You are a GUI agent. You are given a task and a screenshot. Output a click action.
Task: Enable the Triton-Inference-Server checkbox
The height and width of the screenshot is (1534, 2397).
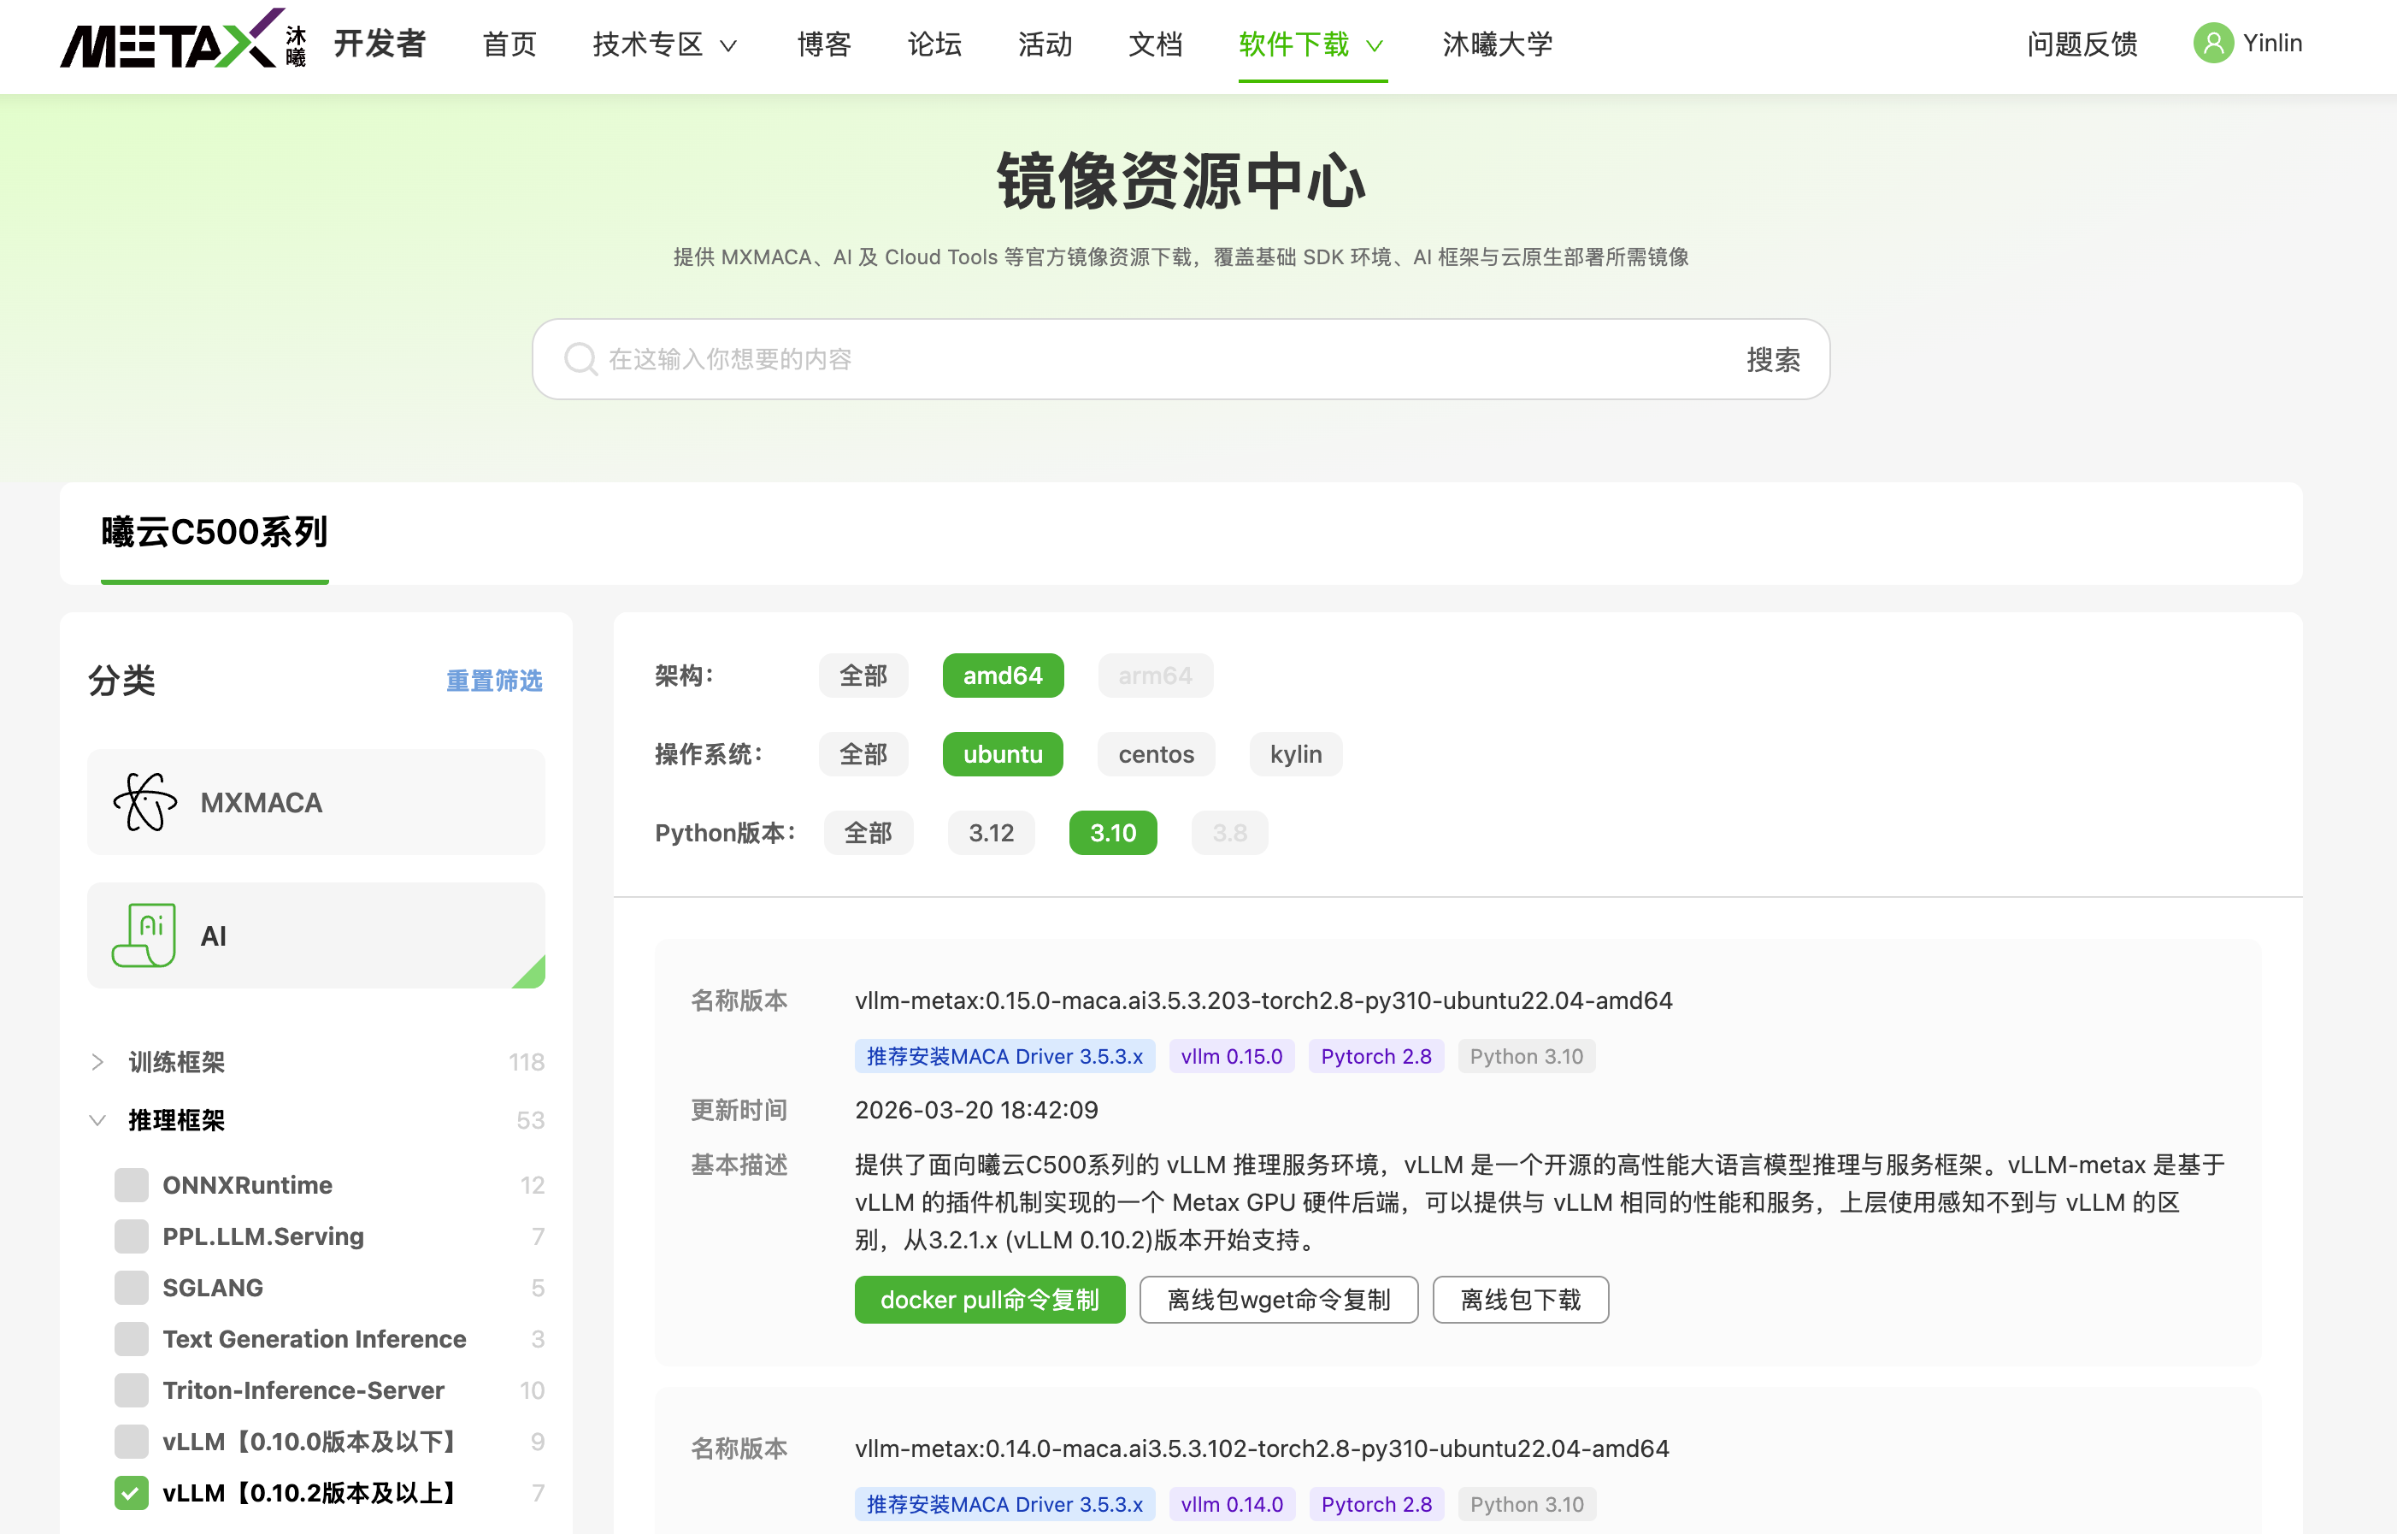(132, 1390)
